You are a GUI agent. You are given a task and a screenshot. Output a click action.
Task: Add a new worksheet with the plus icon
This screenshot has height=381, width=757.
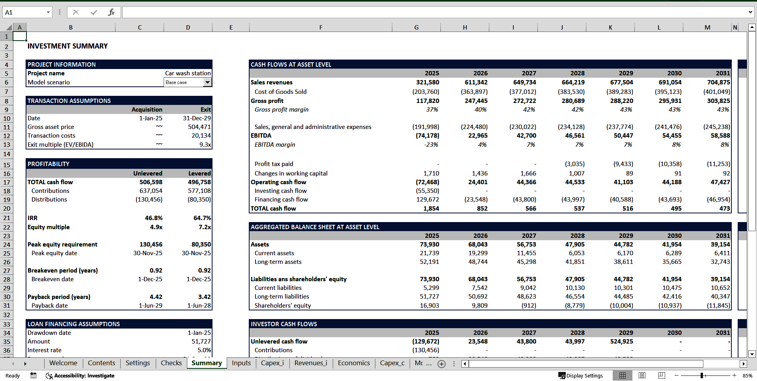pos(442,364)
